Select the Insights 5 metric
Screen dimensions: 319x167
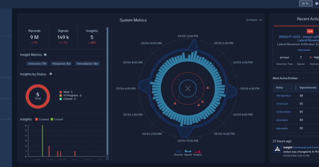coord(92,37)
